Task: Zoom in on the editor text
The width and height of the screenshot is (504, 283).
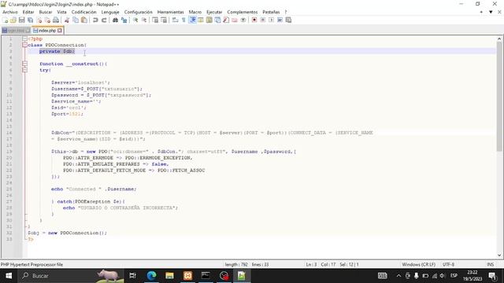Action: 135,20
